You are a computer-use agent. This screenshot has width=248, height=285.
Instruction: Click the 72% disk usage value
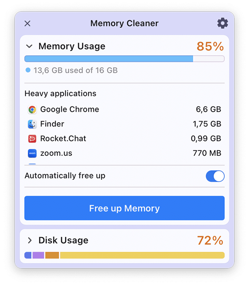(210, 240)
